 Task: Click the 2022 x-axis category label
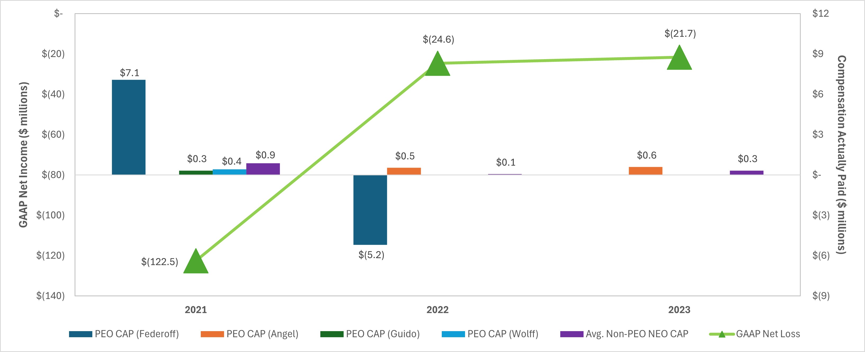437,309
